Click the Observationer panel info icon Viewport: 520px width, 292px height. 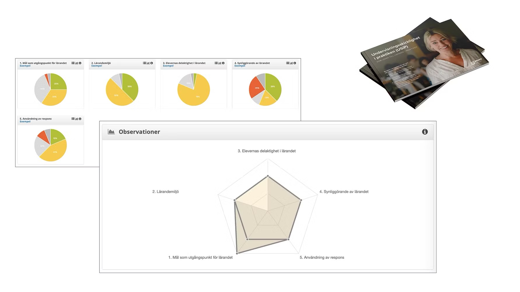click(x=425, y=132)
